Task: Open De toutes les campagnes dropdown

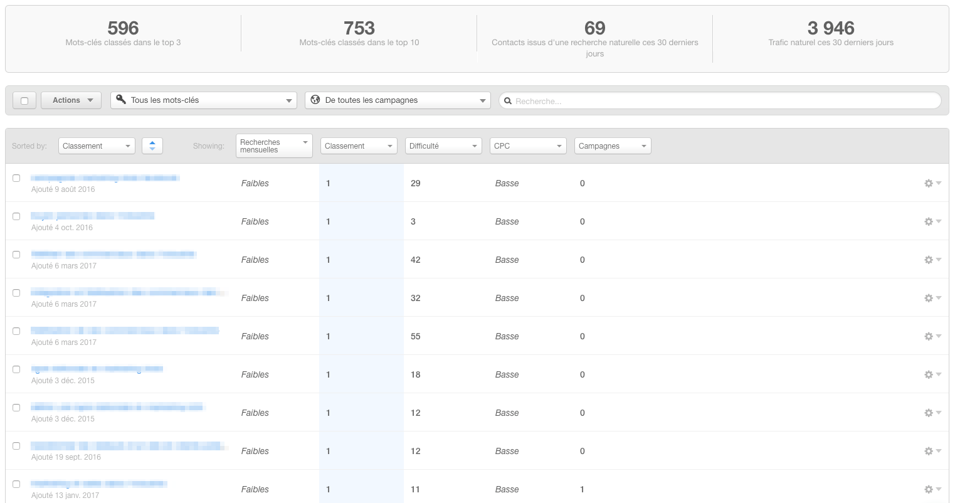Action: click(x=398, y=100)
